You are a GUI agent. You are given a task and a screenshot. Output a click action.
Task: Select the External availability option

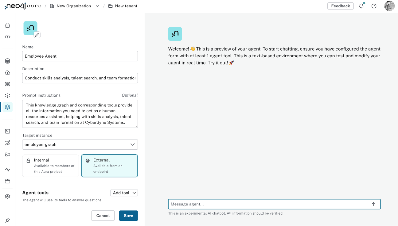109,166
